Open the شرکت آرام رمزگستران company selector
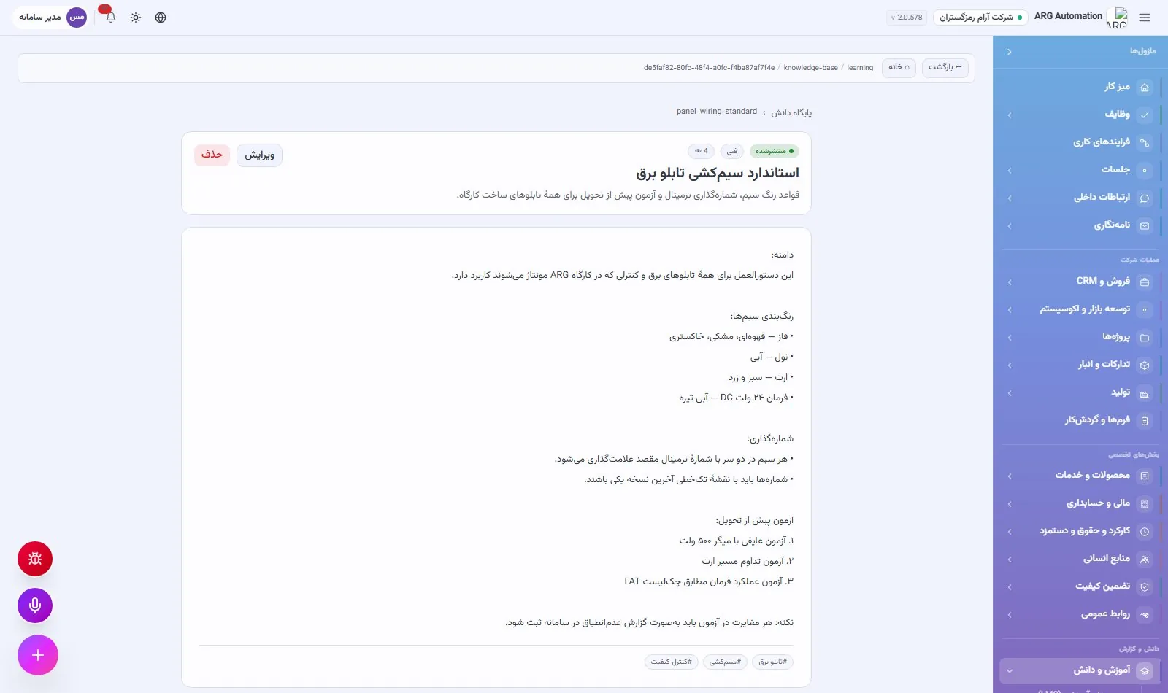 pyautogui.click(x=980, y=18)
